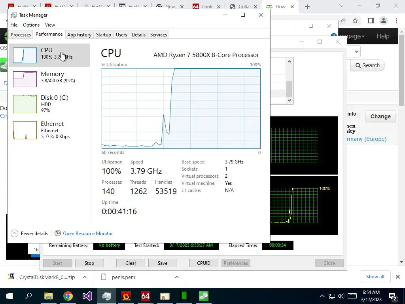The height and width of the screenshot is (304, 405).
Task: Close the 'Down' Chrome tab
Action: (x=292, y=7)
